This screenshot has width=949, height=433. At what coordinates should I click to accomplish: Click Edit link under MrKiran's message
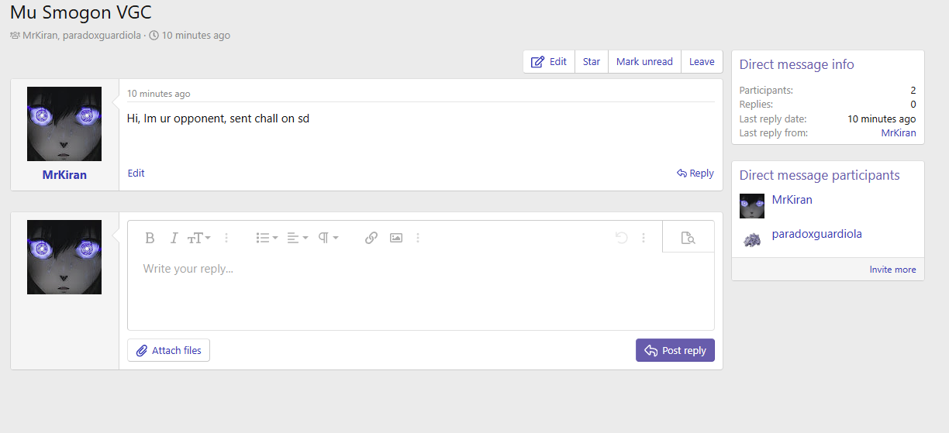point(136,174)
